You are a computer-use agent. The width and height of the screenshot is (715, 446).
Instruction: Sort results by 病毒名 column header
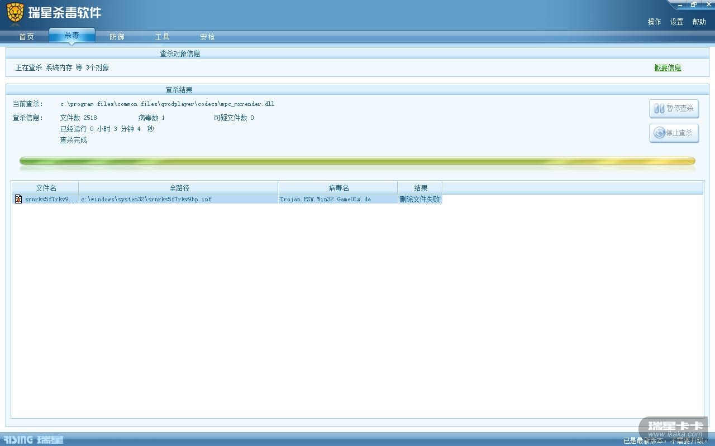[338, 188]
